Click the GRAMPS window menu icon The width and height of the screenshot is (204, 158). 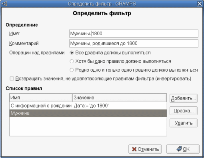pos(4,4)
